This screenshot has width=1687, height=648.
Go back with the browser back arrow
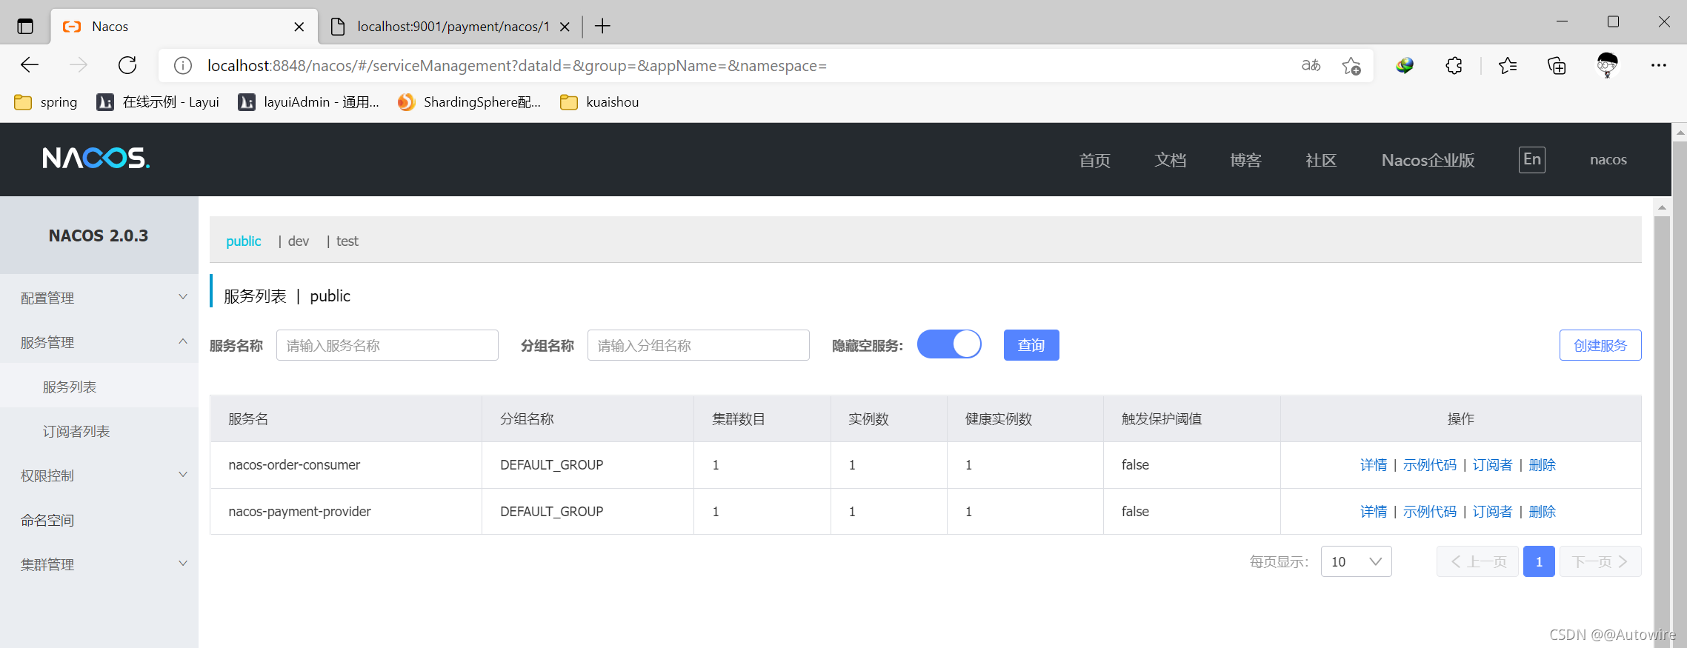(30, 65)
